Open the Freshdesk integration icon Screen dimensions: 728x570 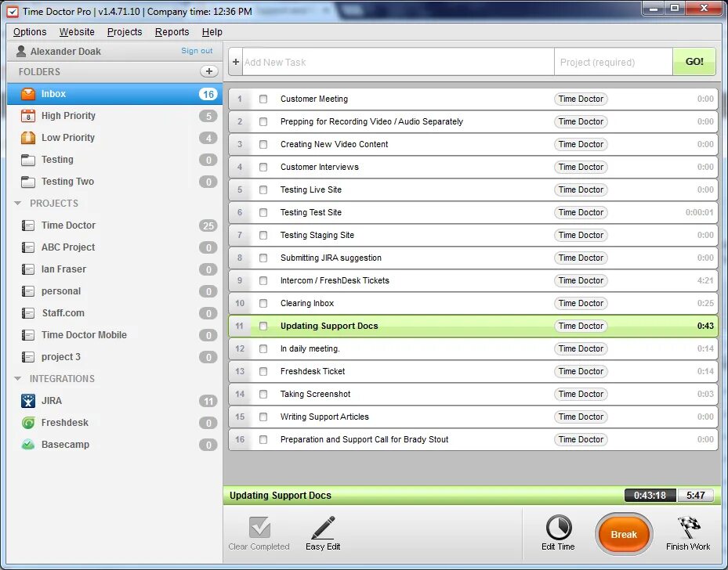28,423
